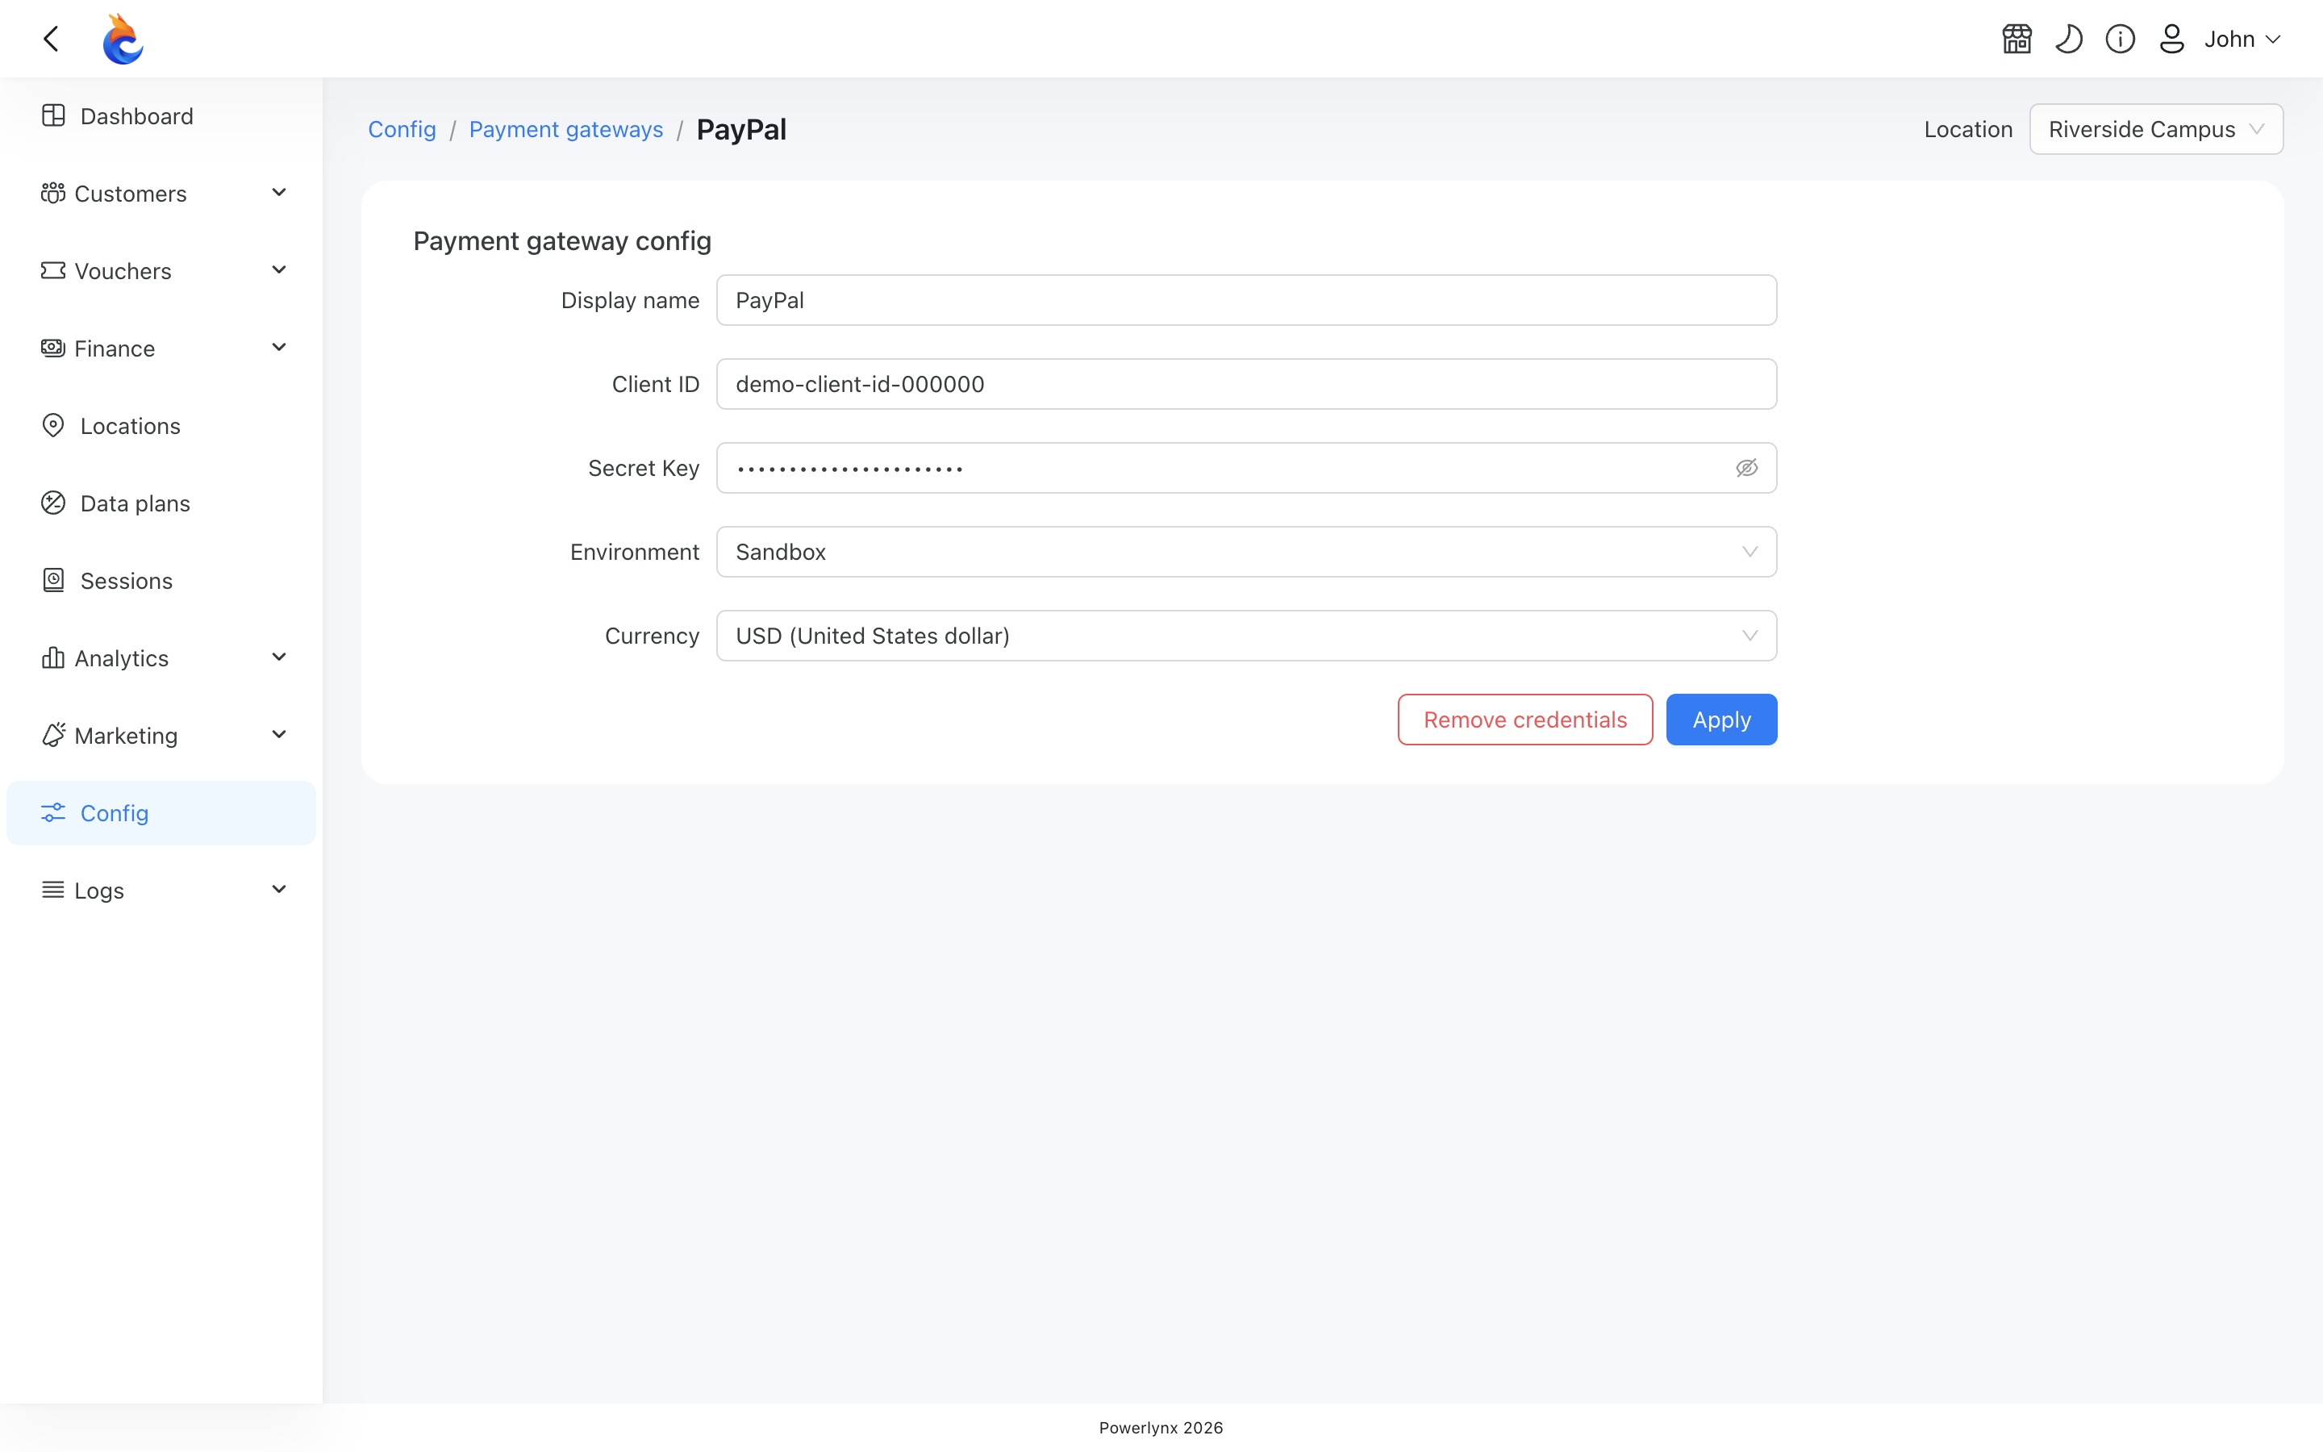Focus the Secret Key password field

point(1246,468)
